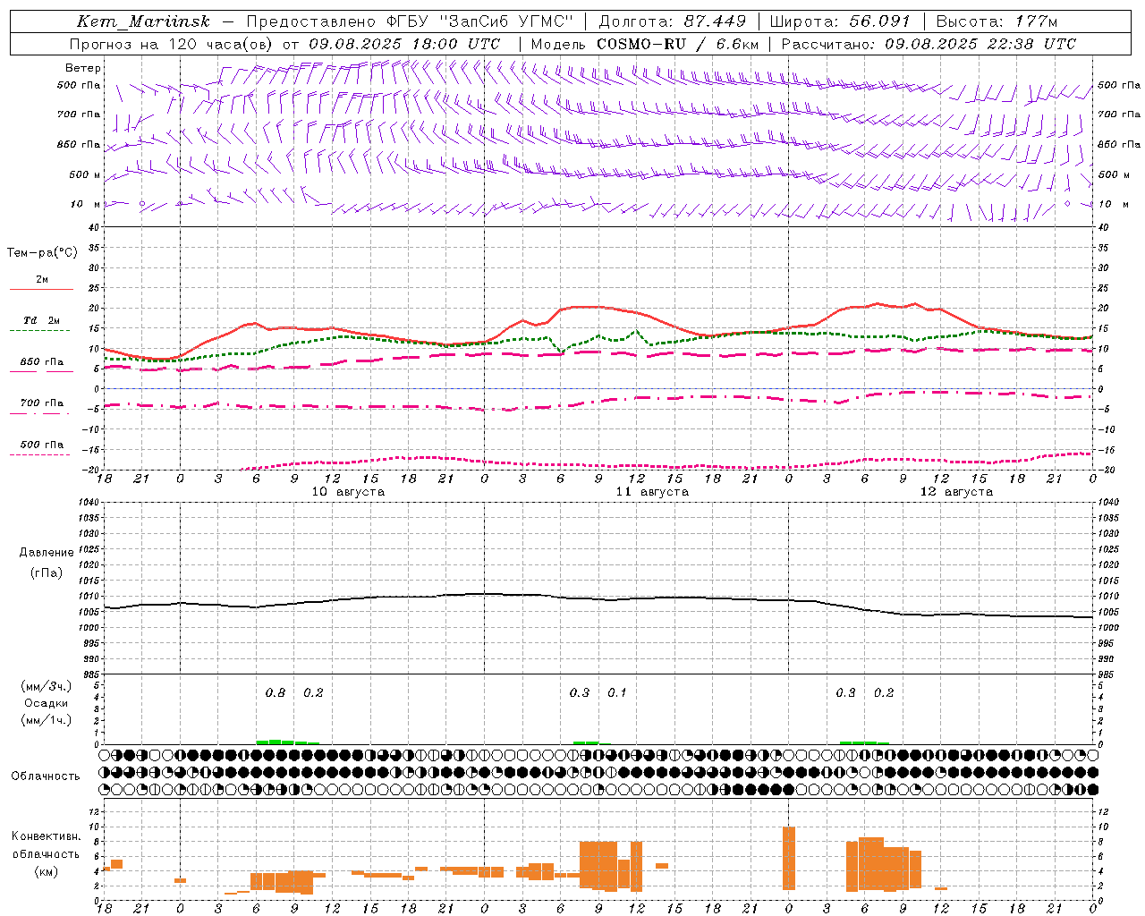The width and height of the screenshot is (1145, 916).
Task: Click the 'Предоставлено ФГБУ "ЗапСиб УГМС"' text
Action: pos(409,21)
